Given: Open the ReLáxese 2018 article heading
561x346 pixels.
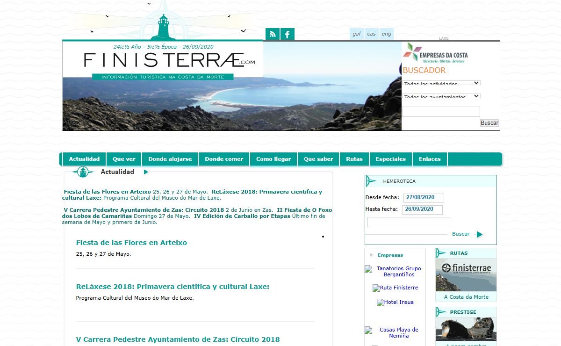Looking at the screenshot, I should (173, 287).
